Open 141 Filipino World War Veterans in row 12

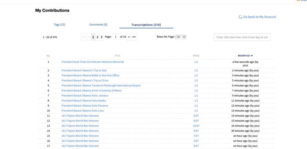[x=80, y=121]
